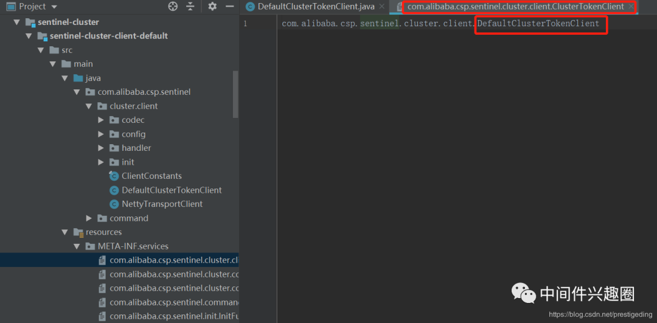Expand the init package
657x323 pixels.
tap(100, 162)
